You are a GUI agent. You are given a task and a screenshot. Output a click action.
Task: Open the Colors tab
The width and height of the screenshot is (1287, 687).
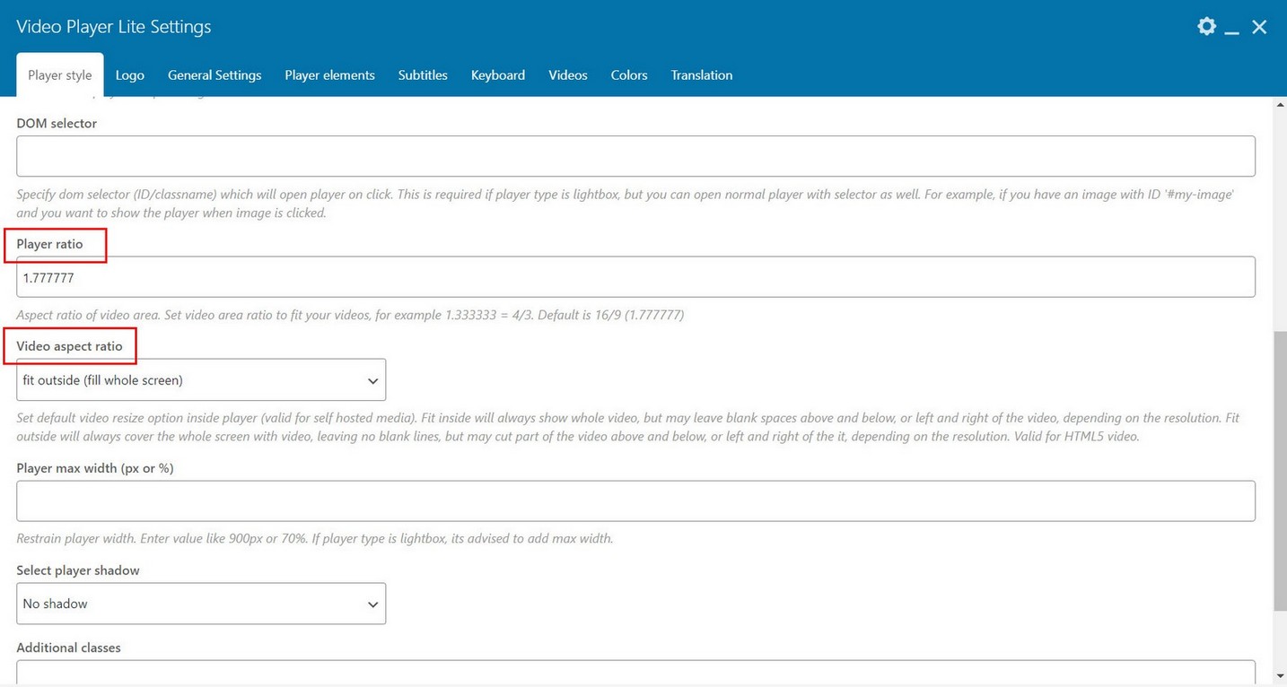click(x=629, y=75)
